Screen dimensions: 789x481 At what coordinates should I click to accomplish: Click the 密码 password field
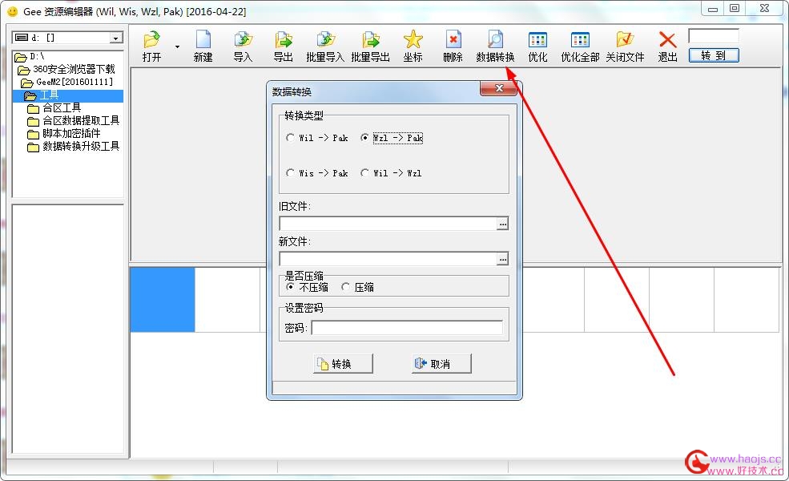(407, 328)
